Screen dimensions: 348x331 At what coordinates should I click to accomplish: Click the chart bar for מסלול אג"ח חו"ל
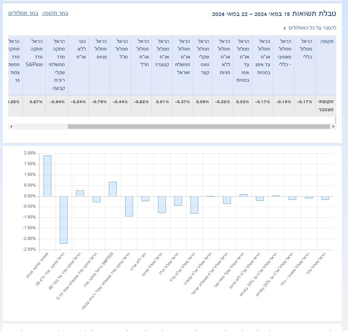tap(194, 205)
